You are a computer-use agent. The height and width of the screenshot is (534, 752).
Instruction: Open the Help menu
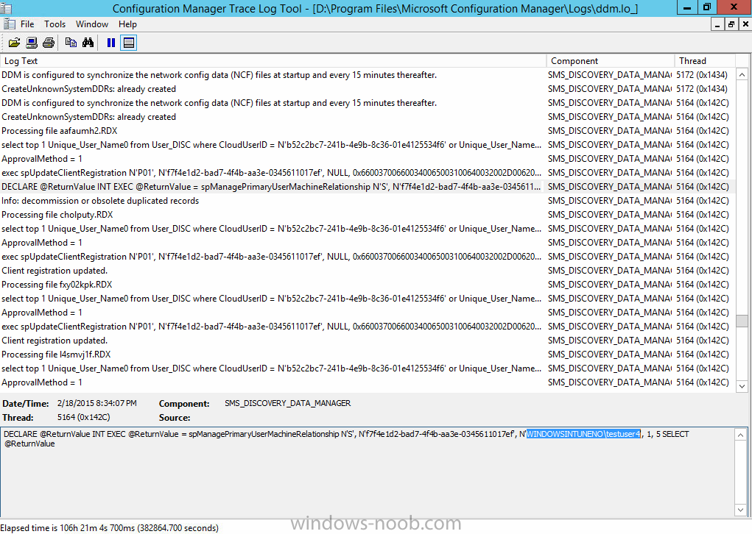coord(127,24)
